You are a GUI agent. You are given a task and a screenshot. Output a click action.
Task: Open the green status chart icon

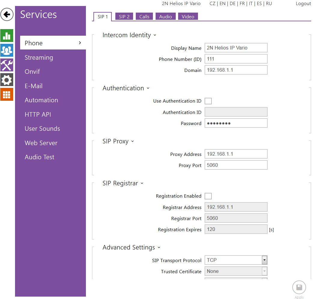(7, 36)
